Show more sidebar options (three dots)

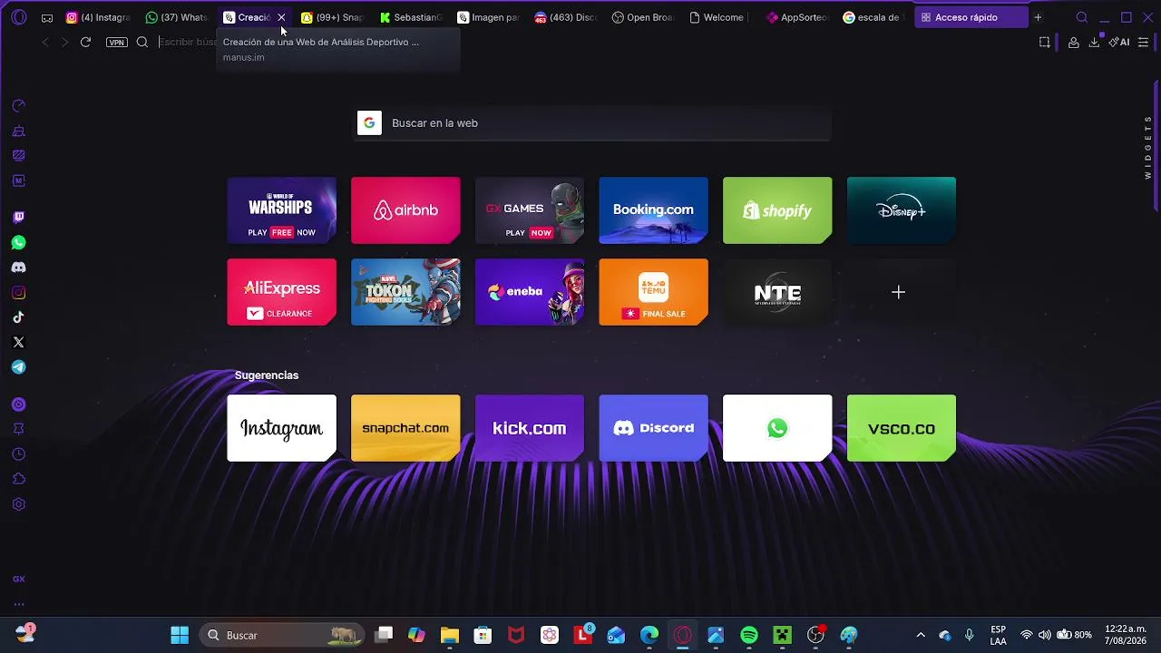pyautogui.click(x=18, y=604)
